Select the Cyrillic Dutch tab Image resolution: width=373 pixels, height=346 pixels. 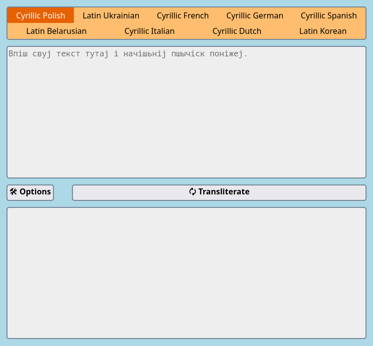(x=237, y=31)
